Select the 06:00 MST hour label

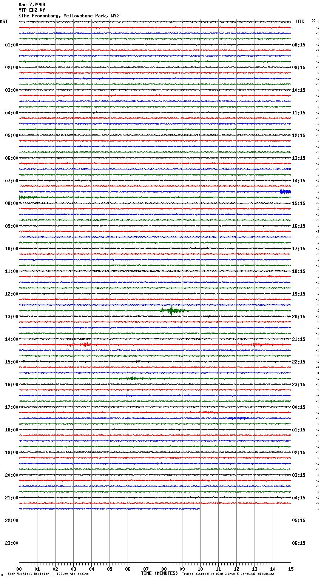(12, 158)
